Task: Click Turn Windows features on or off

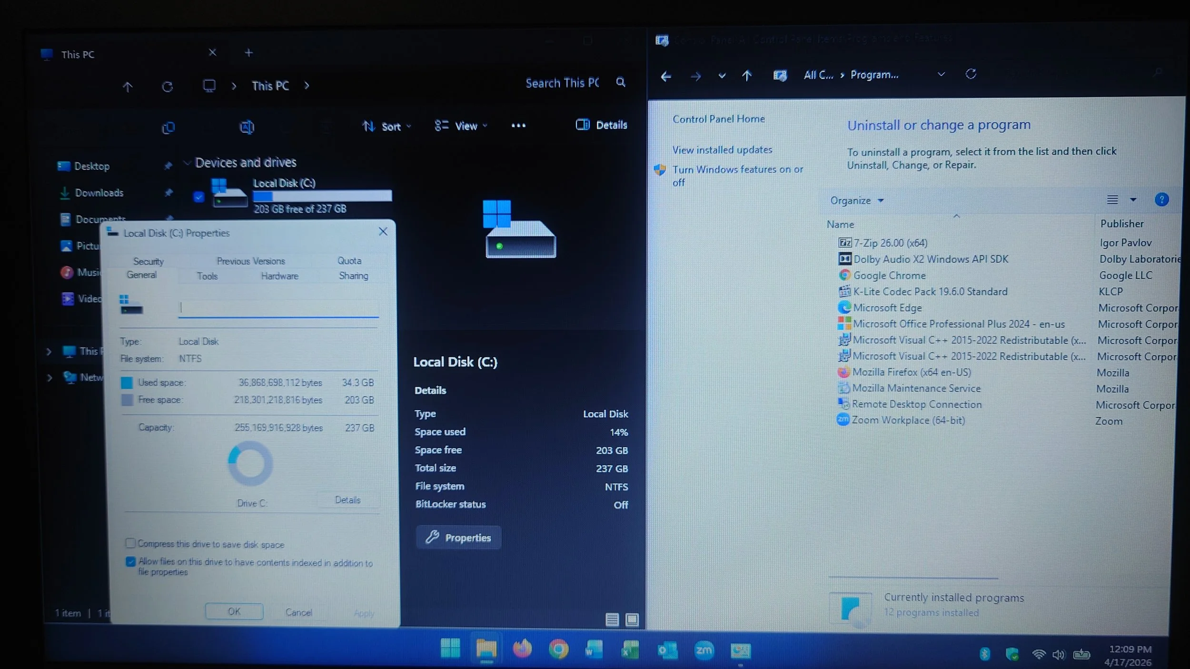Action: [x=737, y=176]
